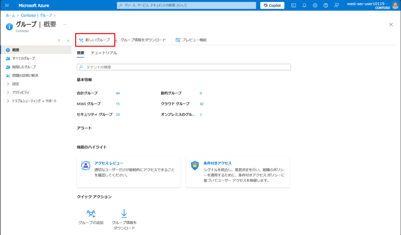This screenshot has height=235, width=401.
Task: Click the すべてのグループ people icon
Action: pos(8,59)
